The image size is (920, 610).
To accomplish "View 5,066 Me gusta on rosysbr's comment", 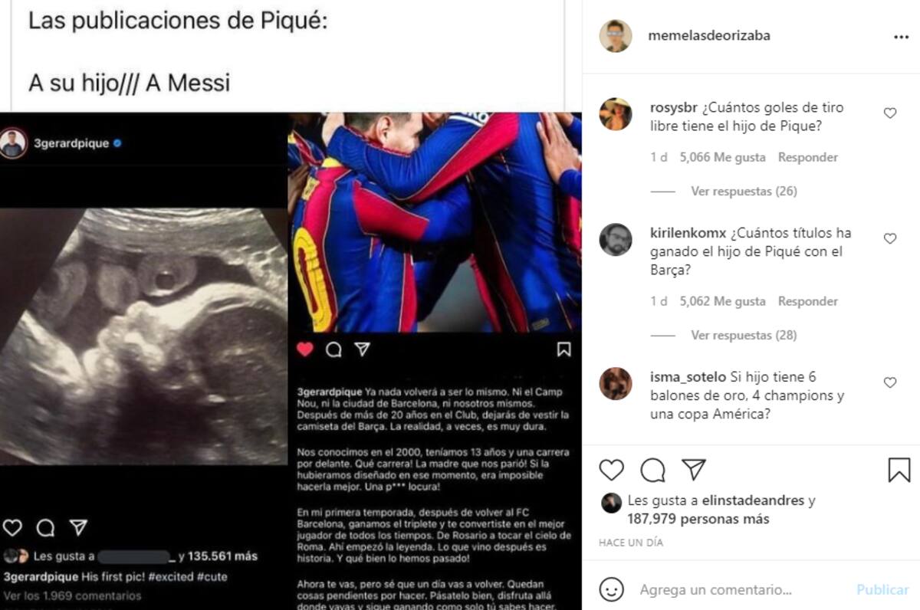I will [x=722, y=157].
